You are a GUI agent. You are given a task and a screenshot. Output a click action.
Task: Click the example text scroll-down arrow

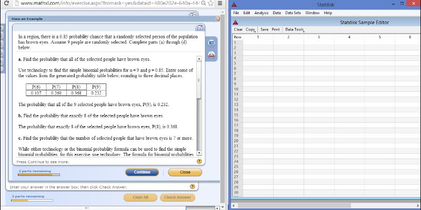point(199,153)
